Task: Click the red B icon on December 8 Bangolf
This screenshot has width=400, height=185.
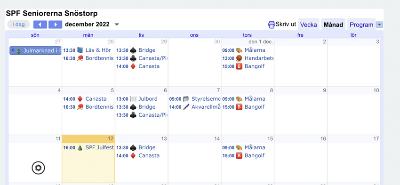Action: click(239, 107)
